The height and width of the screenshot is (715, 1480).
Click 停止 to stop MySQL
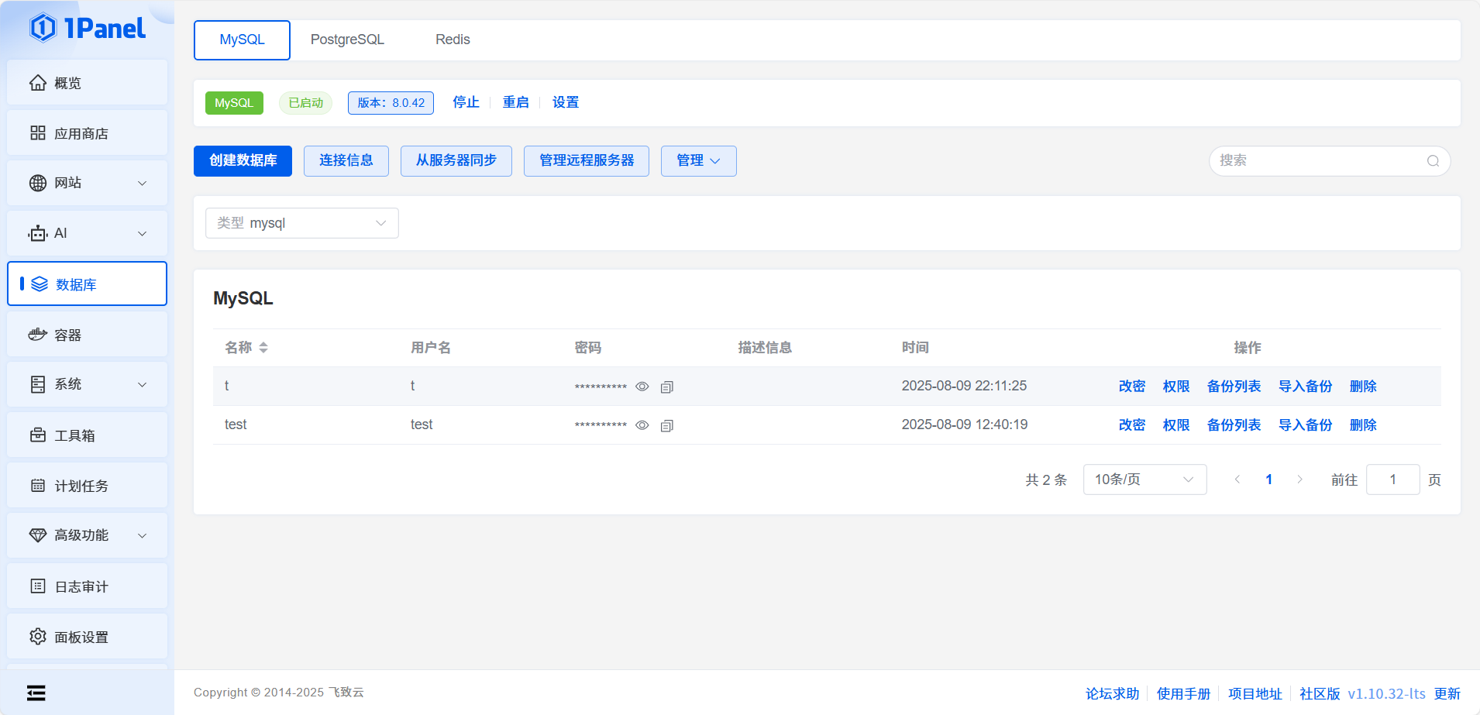tap(466, 102)
